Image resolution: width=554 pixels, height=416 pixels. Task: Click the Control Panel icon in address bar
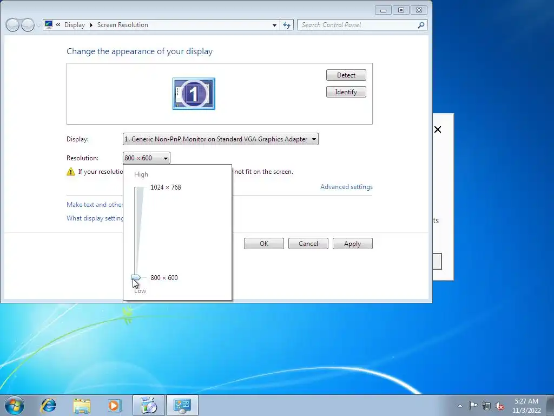(49, 25)
